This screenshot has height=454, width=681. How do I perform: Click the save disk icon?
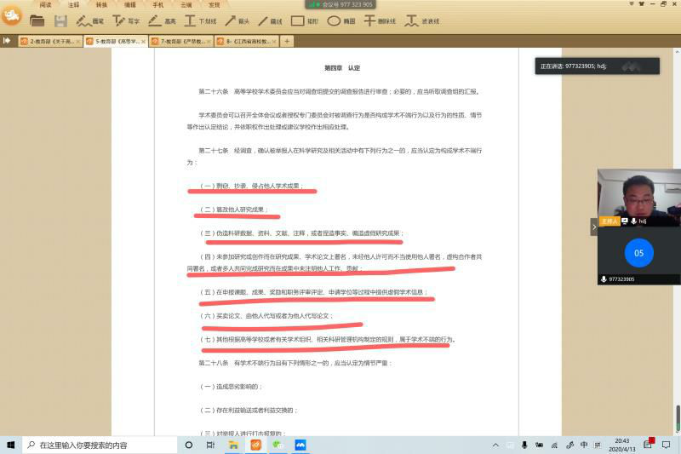[x=60, y=20]
